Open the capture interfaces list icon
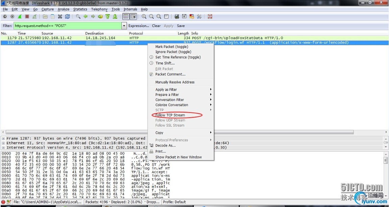 pos(5,17)
